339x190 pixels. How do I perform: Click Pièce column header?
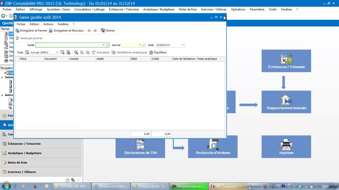(x=32, y=59)
